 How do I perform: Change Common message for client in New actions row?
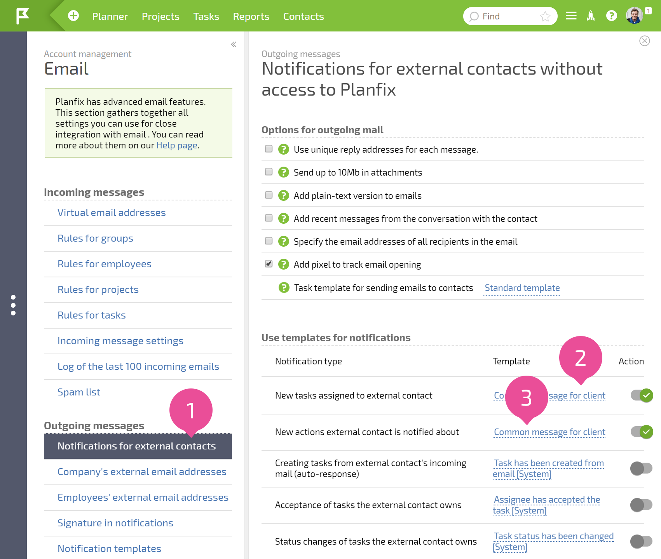pos(549,432)
